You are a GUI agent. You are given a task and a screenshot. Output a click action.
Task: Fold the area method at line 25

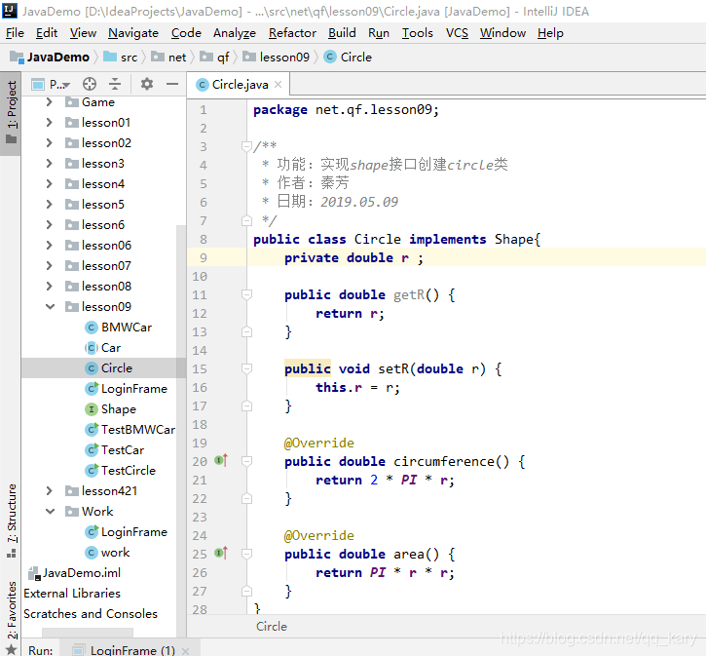coord(246,554)
